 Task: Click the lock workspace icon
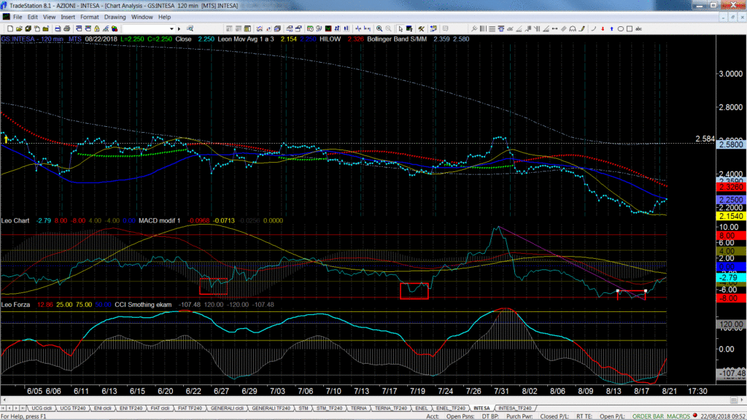click(97, 29)
